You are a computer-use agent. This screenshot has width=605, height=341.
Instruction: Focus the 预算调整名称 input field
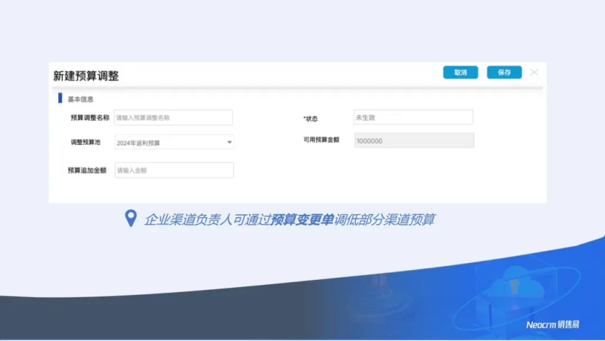point(173,117)
